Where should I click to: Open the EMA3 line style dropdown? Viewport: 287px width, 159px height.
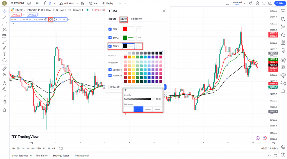[139, 46]
